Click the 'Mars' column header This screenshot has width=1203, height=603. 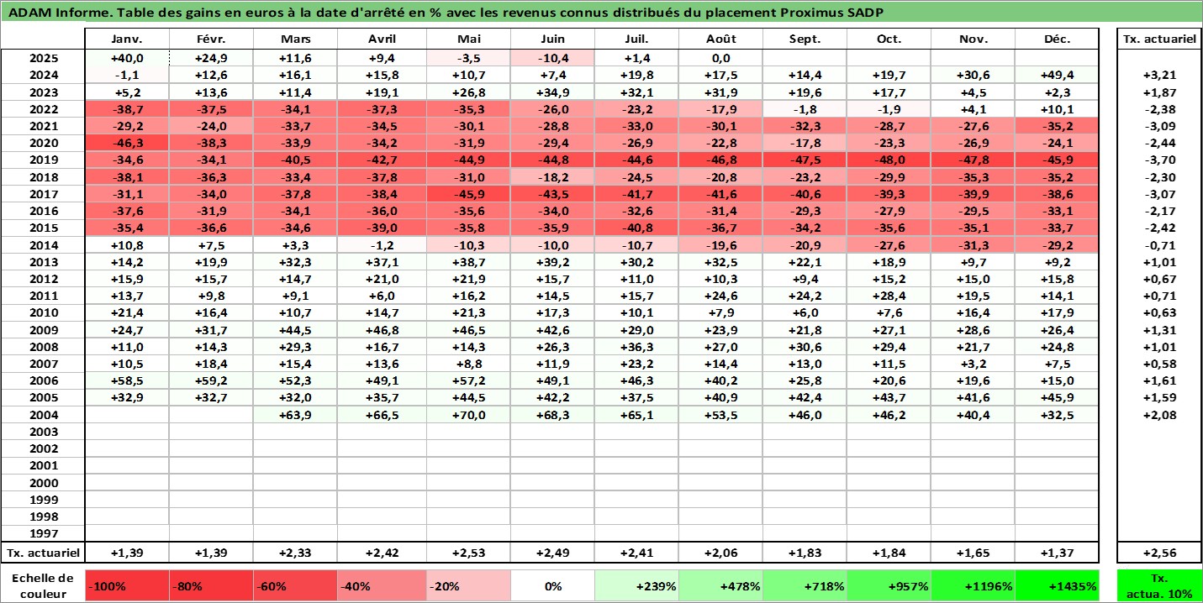coord(296,39)
